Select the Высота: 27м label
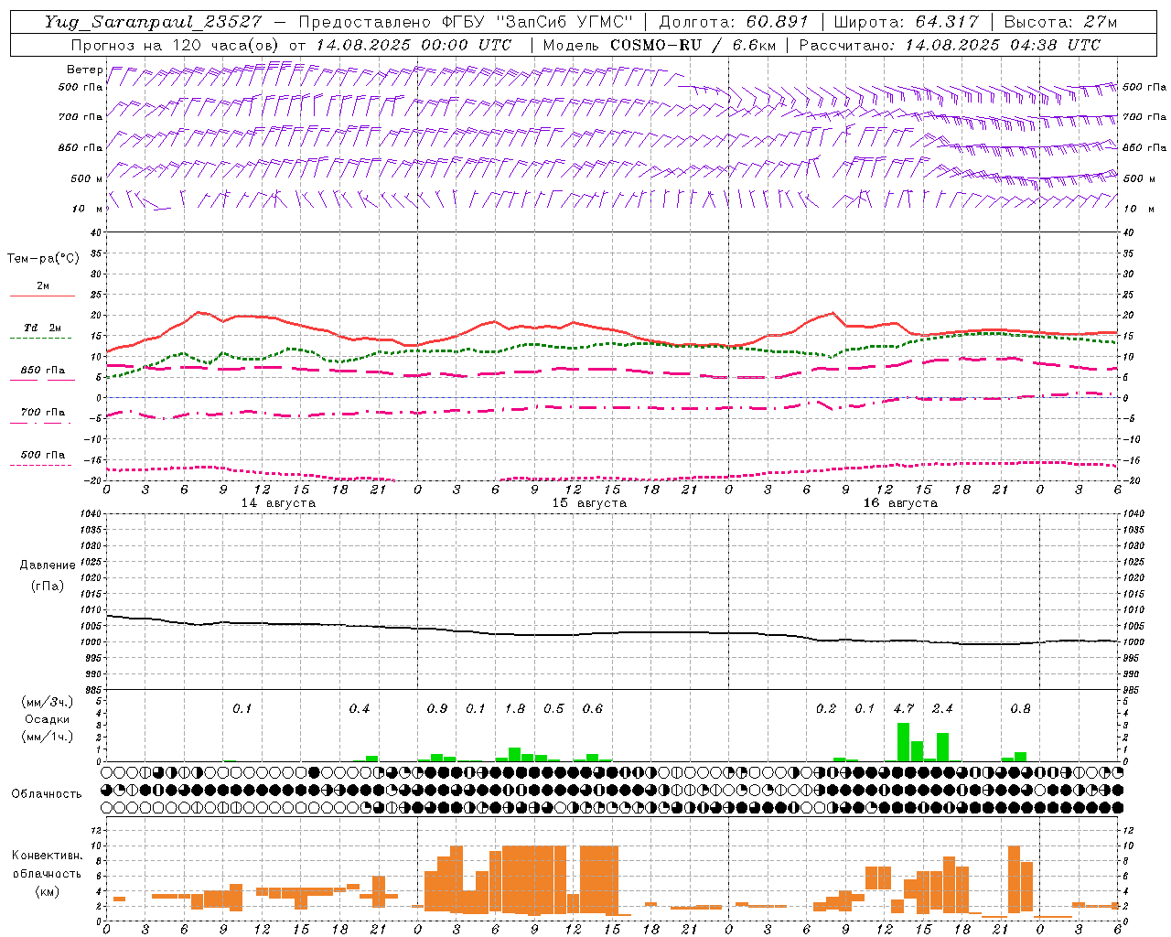Viewport: 1171px width, 937px height. coord(1060,22)
